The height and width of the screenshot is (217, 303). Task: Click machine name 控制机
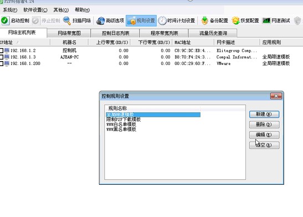(69, 51)
